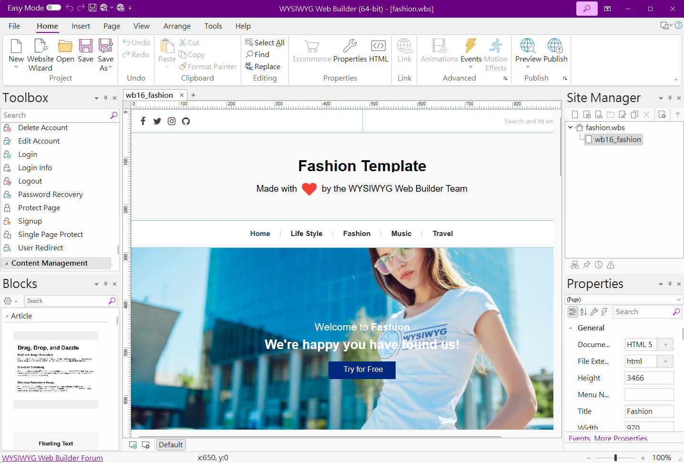Select the Password Recovery toolbox item
Screen dimensions: 684x463
coord(51,195)
